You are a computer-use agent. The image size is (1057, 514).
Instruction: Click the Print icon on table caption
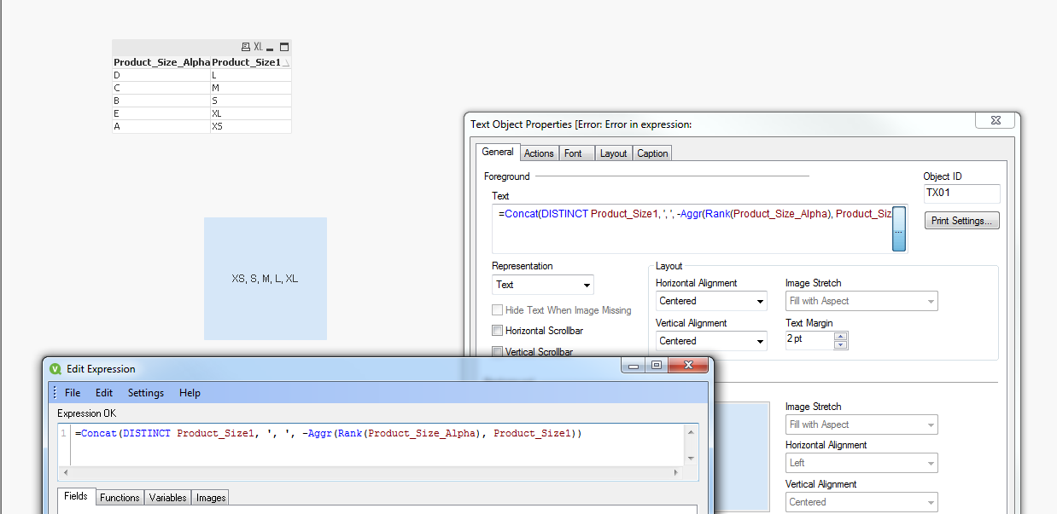246,48
